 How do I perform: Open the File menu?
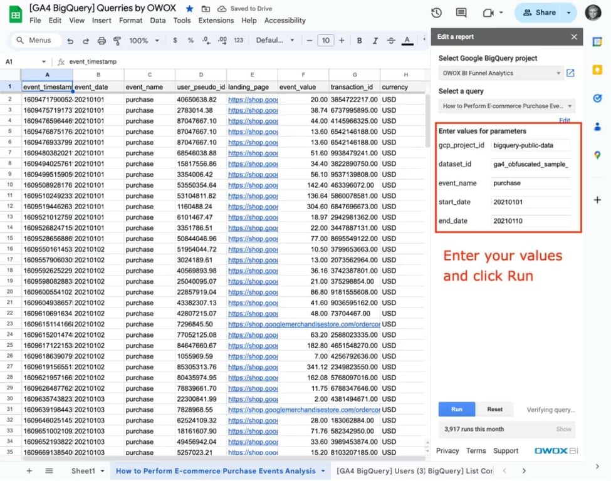35,21
